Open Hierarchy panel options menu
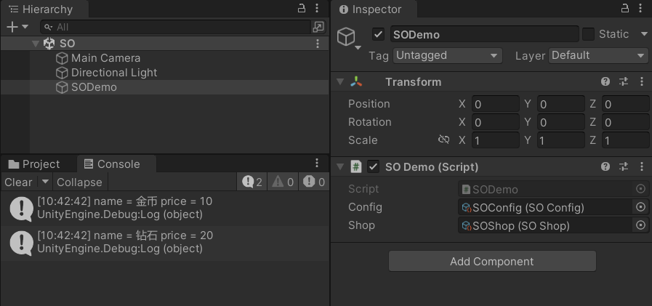This screenshot has width=652, height=306. 317,8
